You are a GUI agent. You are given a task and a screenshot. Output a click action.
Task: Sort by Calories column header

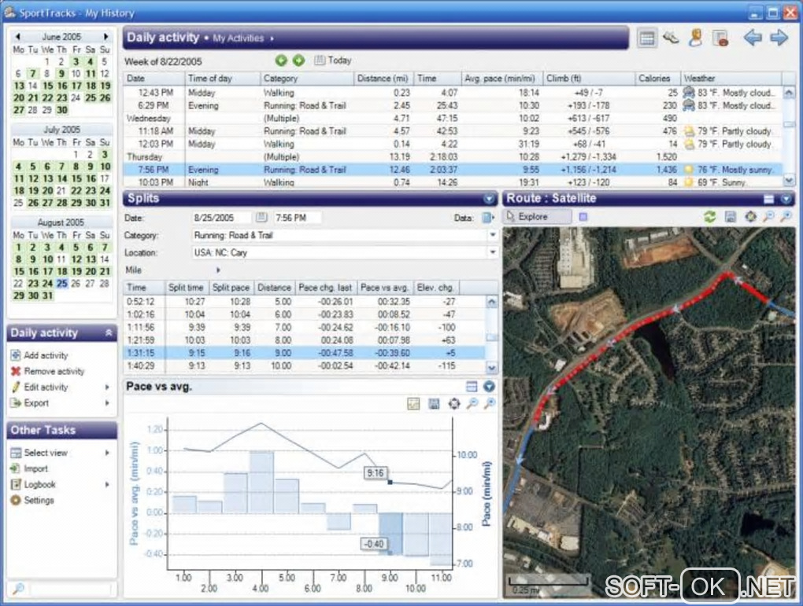(657, 79)
